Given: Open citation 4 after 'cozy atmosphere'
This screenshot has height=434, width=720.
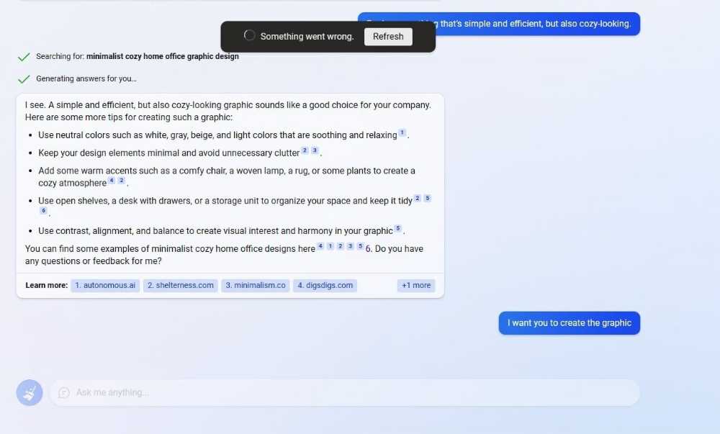Looking at the screenshot, I should tap(111, 181).
